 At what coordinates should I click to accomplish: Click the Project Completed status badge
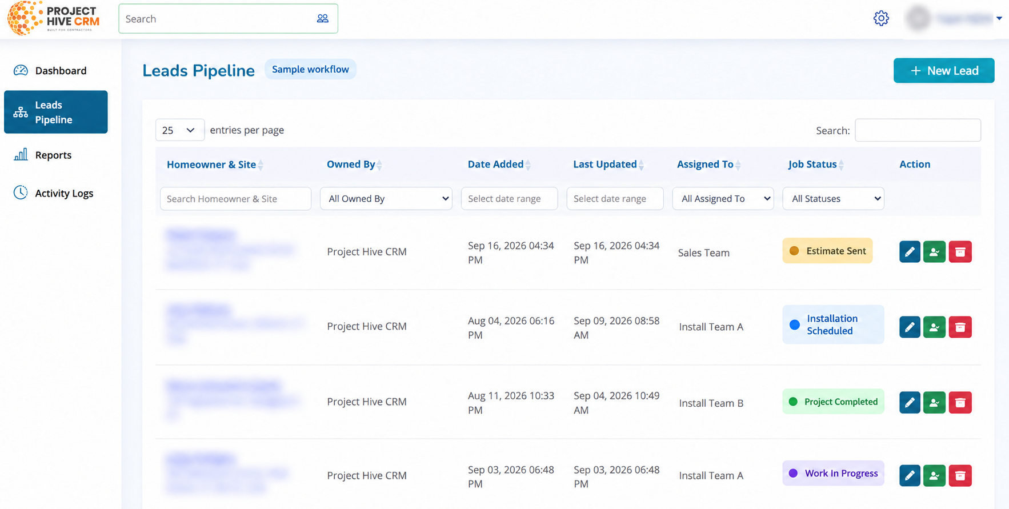click(x=833, y=402)
